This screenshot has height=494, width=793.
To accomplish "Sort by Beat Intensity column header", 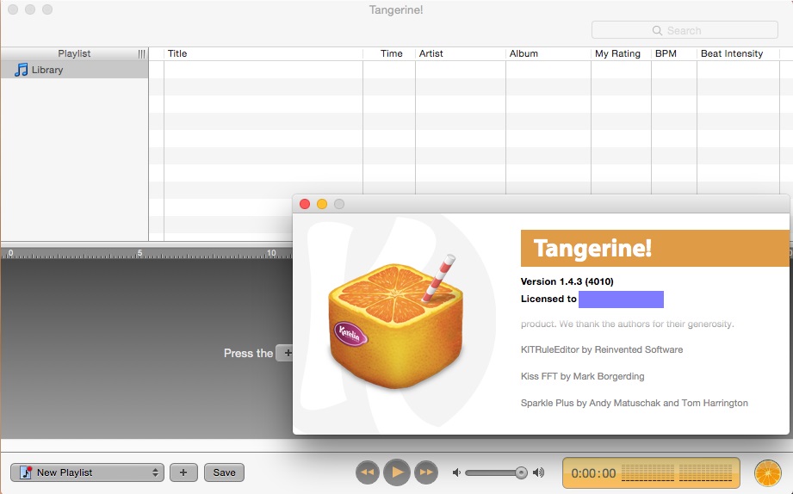I will [x=738, y=53].
